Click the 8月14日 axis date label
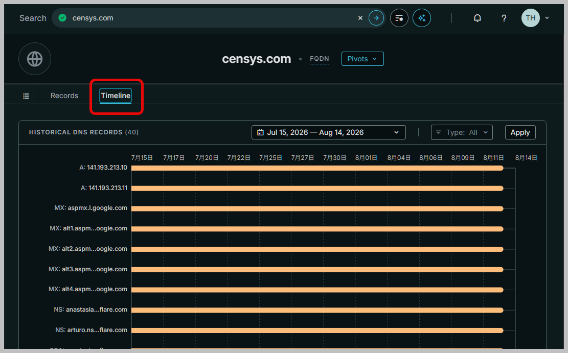The width and height of the screenshot is (568, 353). (x=526, y=158)
